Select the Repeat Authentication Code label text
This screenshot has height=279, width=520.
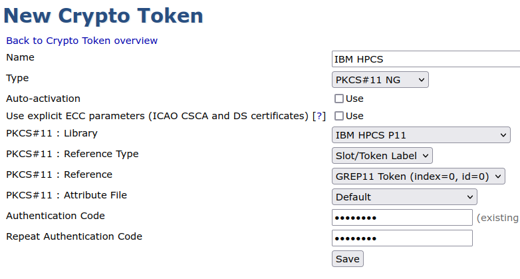[74, 236]
